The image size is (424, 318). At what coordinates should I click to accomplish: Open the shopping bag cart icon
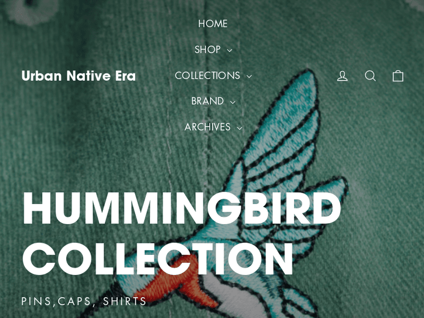(x=398, y=76)
